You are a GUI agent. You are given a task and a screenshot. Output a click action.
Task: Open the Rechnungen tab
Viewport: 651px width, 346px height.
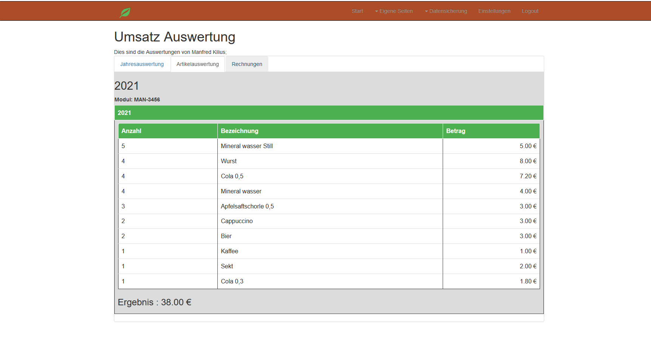click(247, 64)
